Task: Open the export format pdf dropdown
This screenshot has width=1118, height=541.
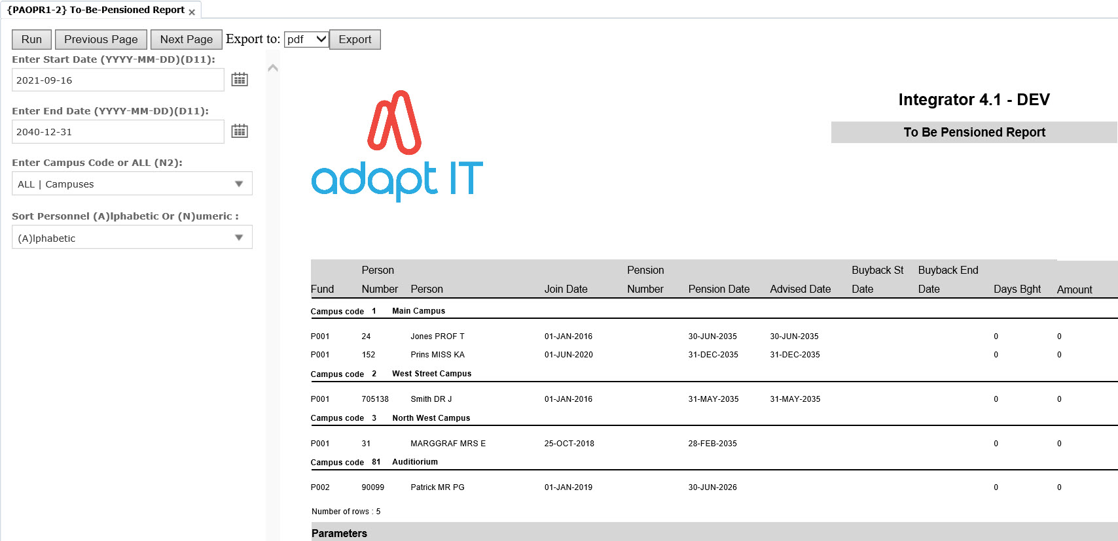Action: click(x=306, y=39)
